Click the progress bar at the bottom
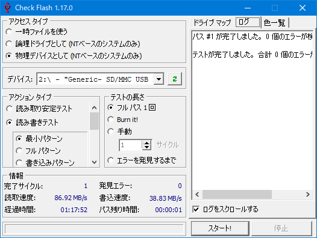This screenshot has height=238, width=317. pos(94,229)
